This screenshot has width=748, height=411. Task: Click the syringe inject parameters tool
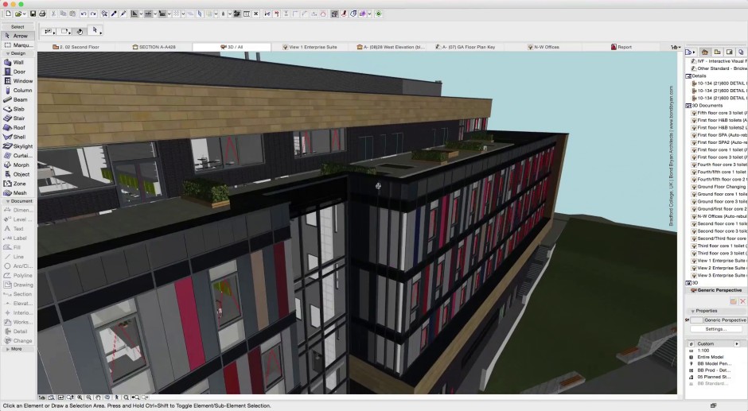(123, 14)
